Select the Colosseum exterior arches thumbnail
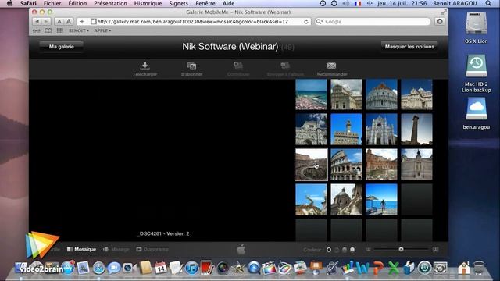This screenshot has height=281, width=500. 346,165
